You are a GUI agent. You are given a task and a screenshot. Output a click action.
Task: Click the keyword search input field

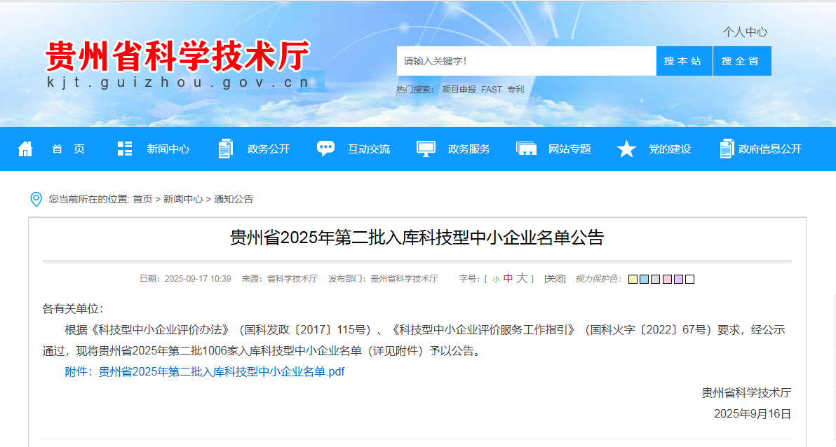[x=526, y=61]
